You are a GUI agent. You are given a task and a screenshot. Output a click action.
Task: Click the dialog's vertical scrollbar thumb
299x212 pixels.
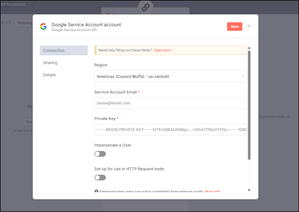tap(249, 105)
